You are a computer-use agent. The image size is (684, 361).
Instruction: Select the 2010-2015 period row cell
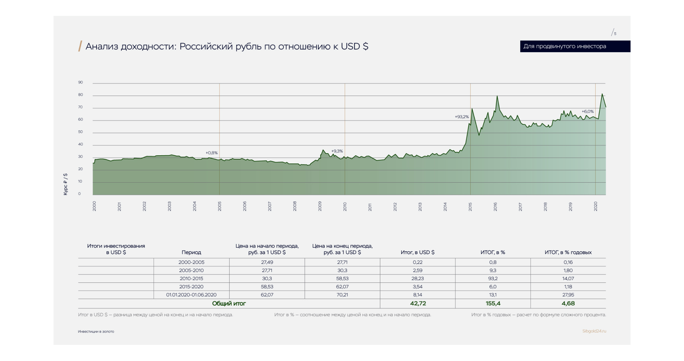point(191,279)
